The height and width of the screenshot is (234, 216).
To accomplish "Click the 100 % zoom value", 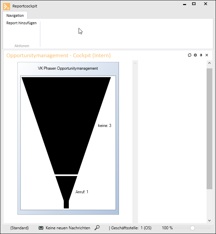I will point(167,228).
